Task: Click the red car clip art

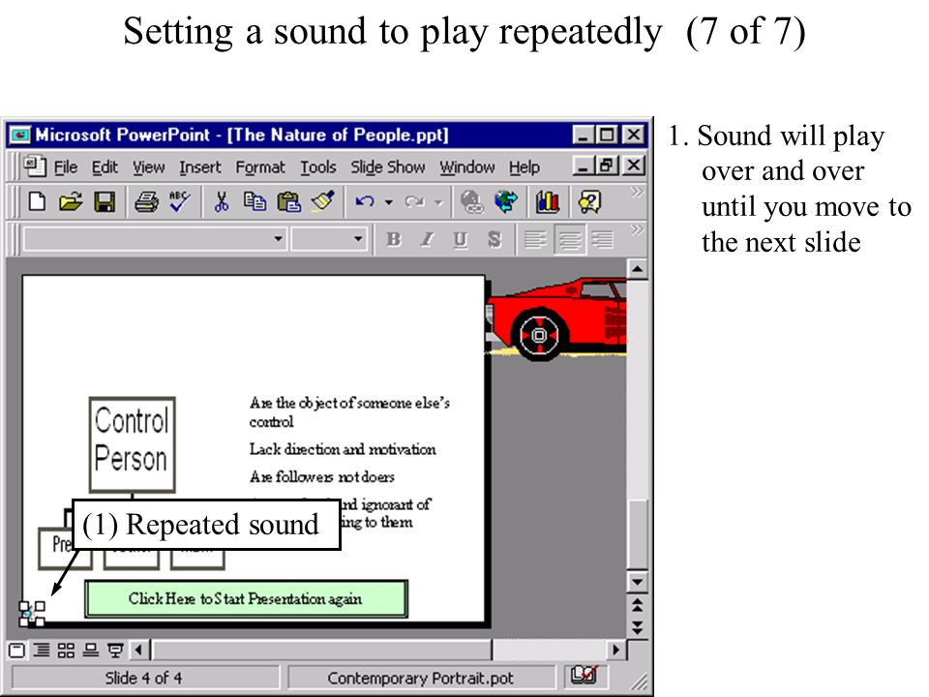Action: (x=555, y=318)
